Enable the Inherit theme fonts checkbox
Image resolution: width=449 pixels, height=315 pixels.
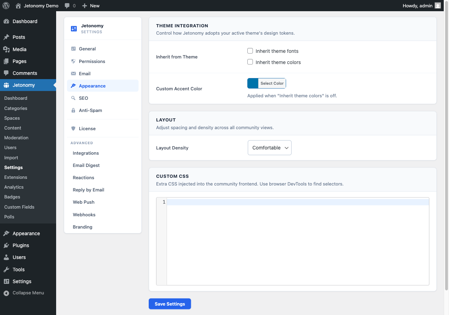click(250, 51)
